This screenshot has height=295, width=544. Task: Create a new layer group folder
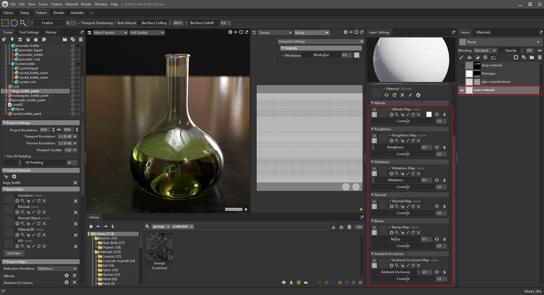coord(532,57)
